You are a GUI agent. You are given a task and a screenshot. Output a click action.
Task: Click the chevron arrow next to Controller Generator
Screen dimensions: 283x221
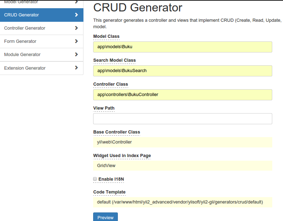click(76, 28)
